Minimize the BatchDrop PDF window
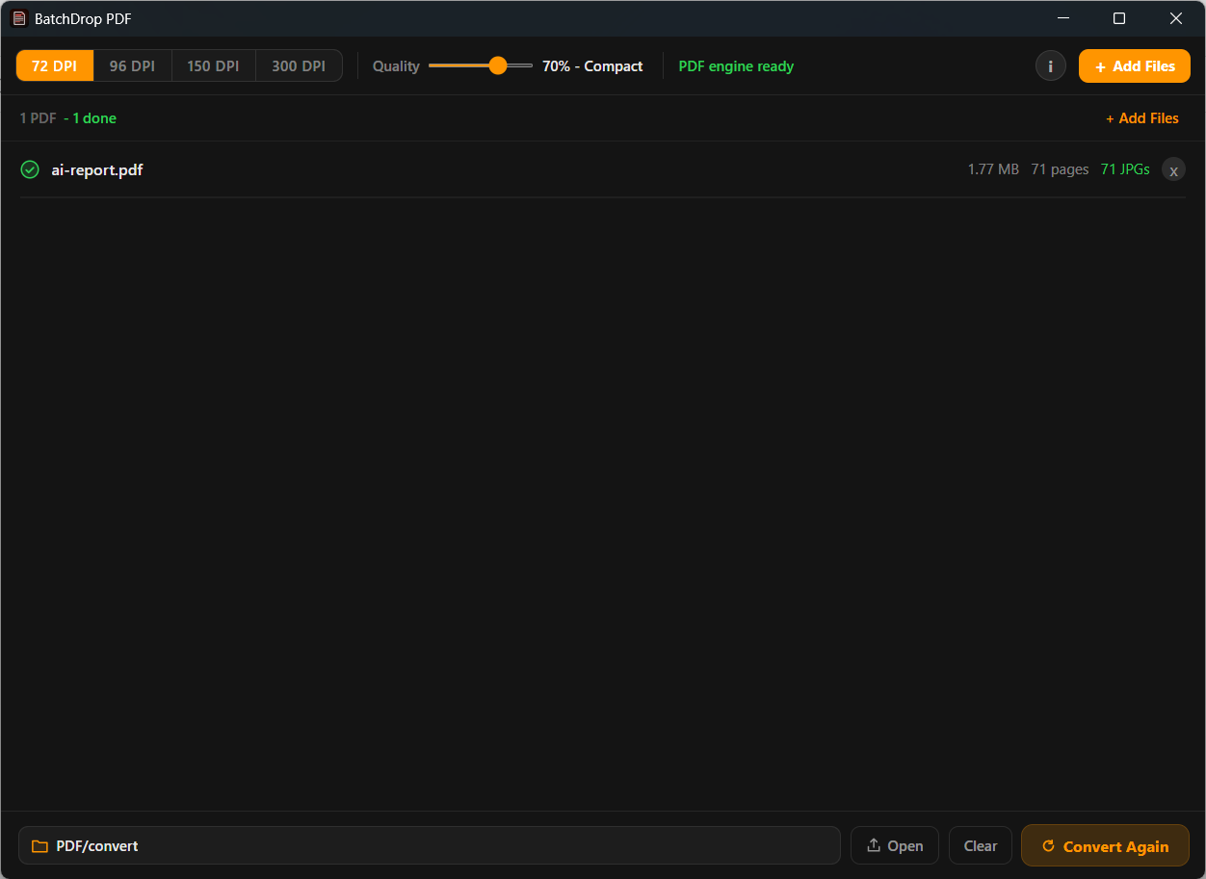 [1064, 18]
